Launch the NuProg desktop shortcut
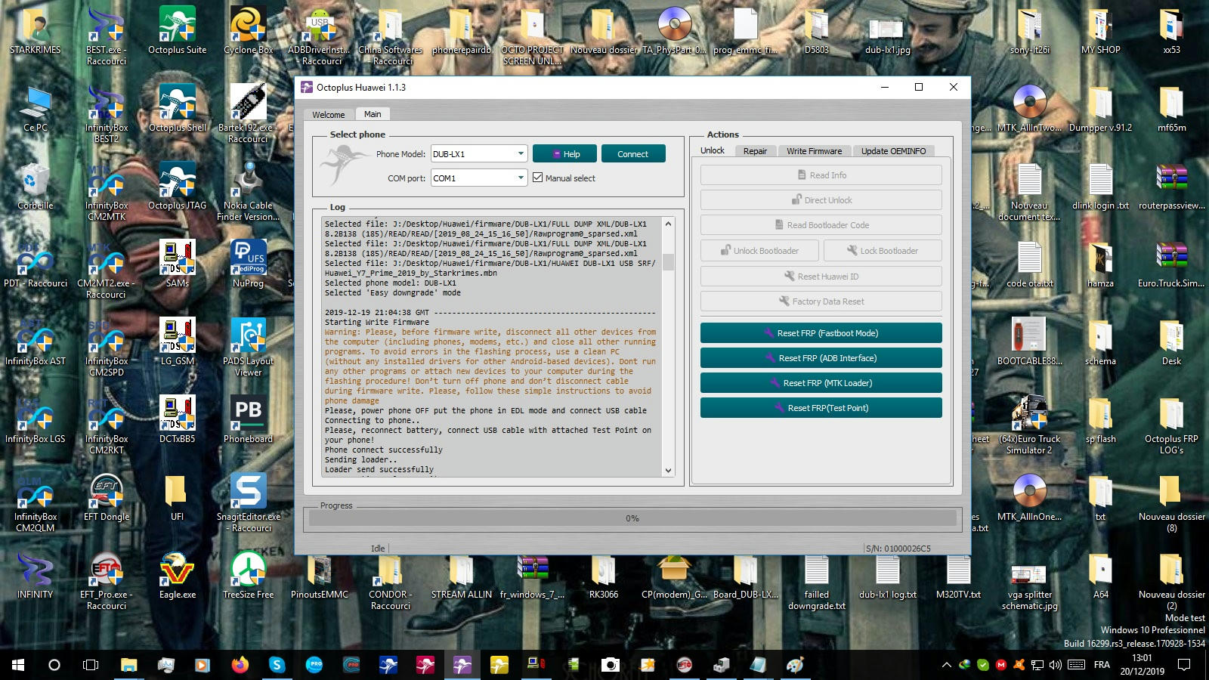 click(248, 264)
